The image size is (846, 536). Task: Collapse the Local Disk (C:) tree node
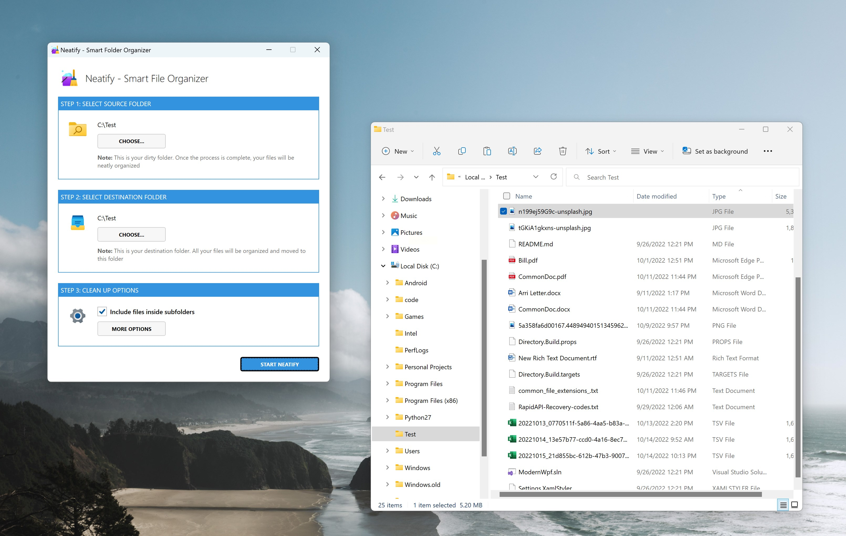click(383, 266)
